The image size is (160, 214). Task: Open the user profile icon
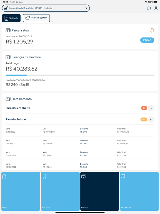point(156,8)
